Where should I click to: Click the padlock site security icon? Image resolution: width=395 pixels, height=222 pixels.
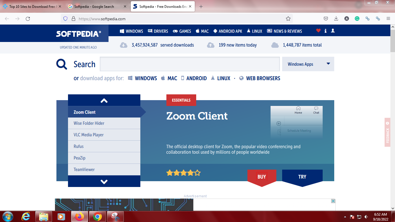(73, 19)
